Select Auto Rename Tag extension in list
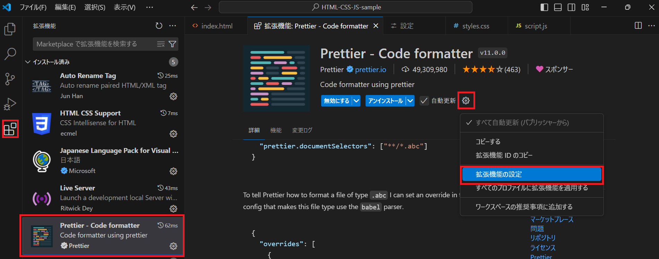The image size is (659, 259). [x=103, y=86]
